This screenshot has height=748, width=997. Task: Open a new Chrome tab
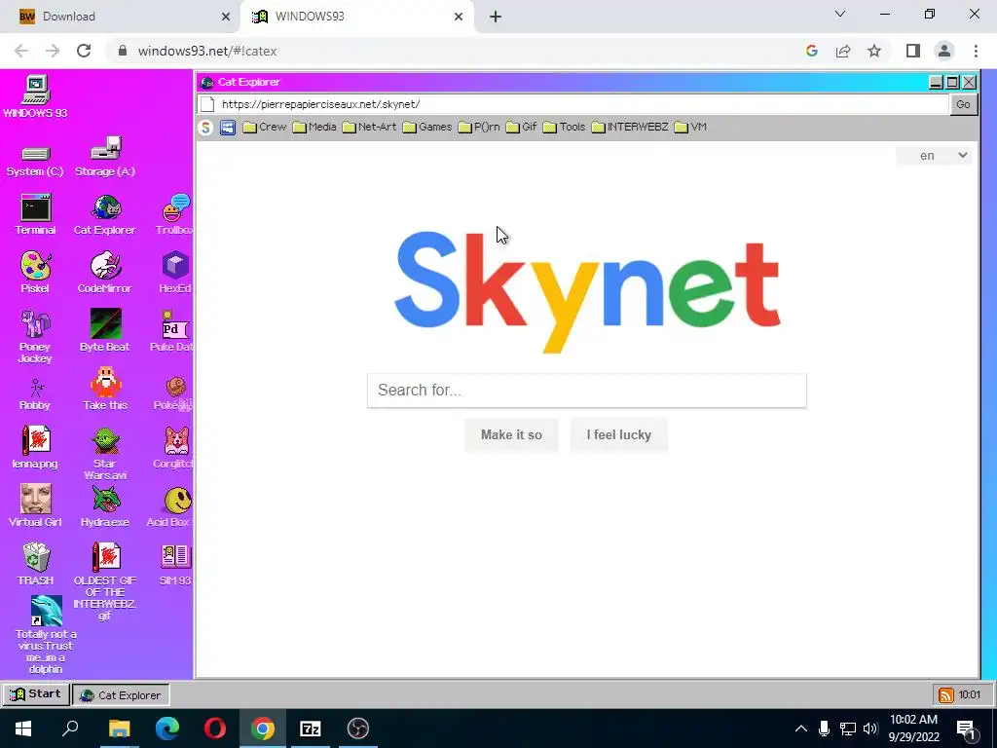(496, 17)
